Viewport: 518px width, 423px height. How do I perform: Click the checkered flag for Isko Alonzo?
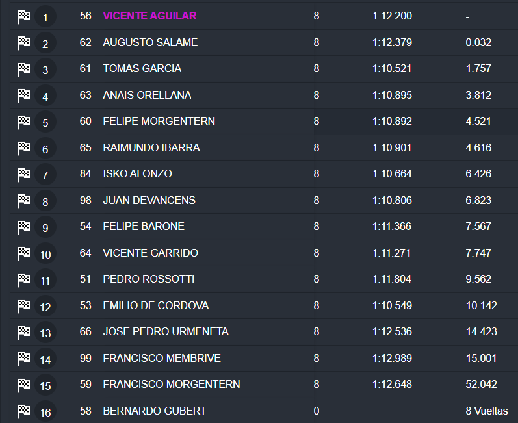[23, 174]
